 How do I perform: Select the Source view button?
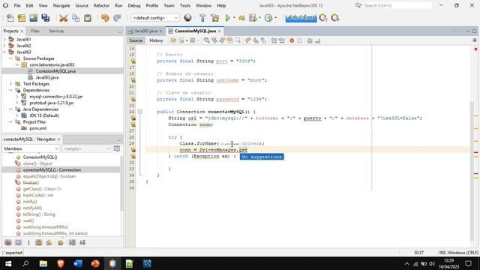(136, 40)
